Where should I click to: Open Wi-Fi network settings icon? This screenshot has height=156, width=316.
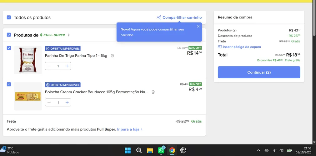(x=274, y=150)
